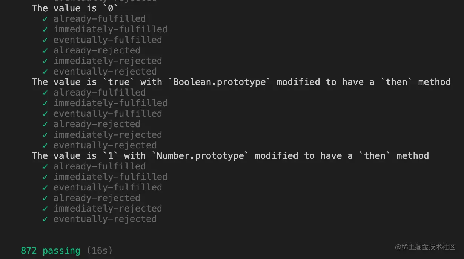Click checkmark beside already-rejected in Boolean.prototype section
The width and height of the screenshot is (464, 259).
(x=45, y=124)
